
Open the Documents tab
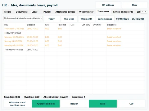pyautogui.click(x=22, y=12)
